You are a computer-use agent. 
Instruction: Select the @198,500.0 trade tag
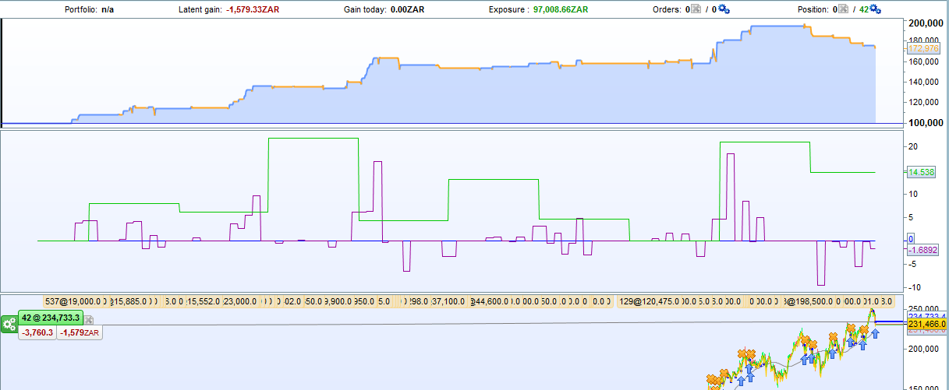coord(809,301)
